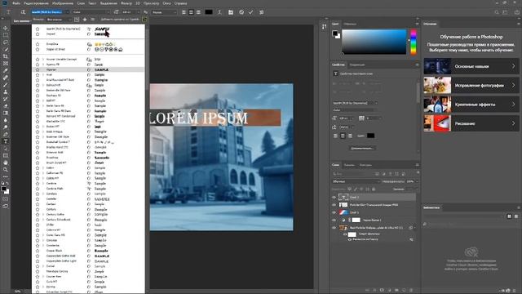Select the Pen tool
This screenshot has height=294, width=522.
point(6,134)
